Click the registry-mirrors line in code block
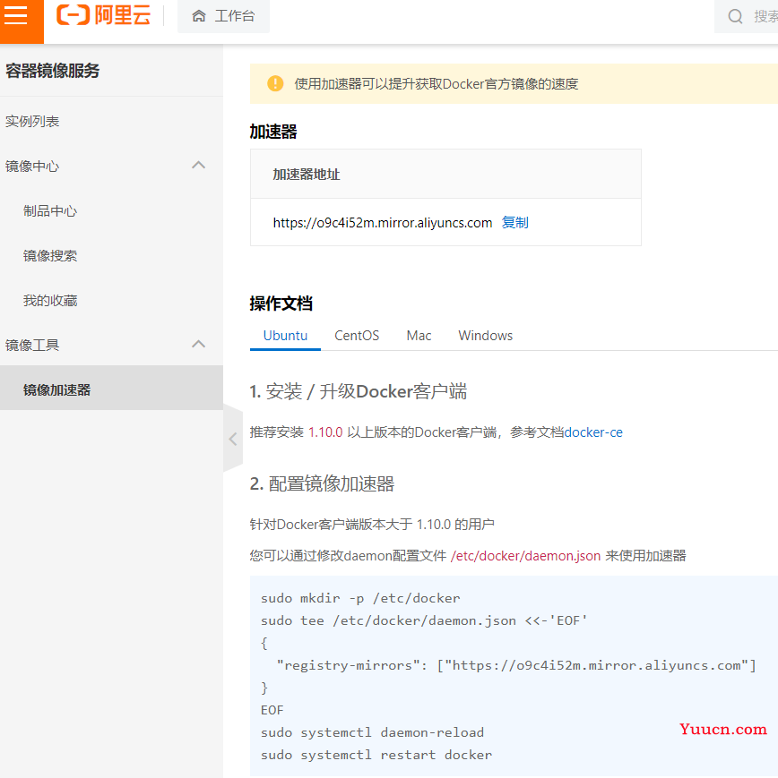The image size is (778, 778). [516, 665]
